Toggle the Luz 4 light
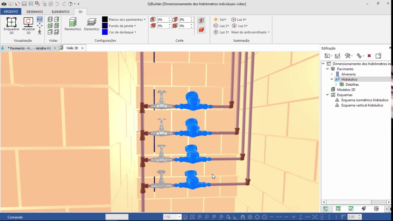 [239, 19]
